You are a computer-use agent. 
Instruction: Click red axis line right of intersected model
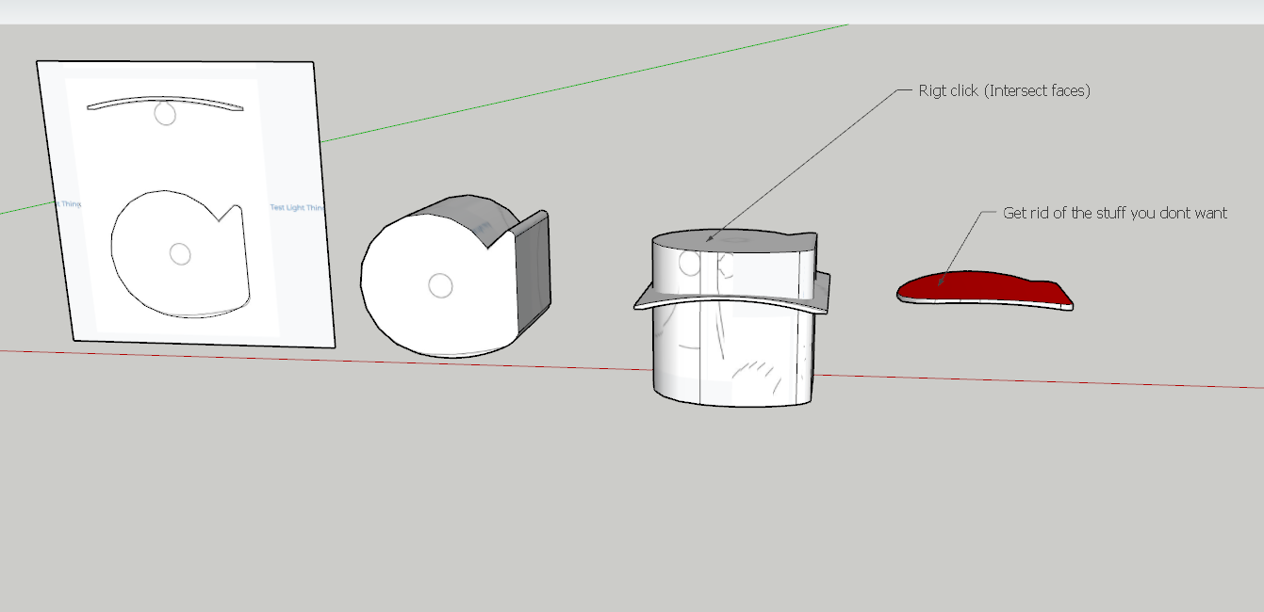coord(1037,380)
